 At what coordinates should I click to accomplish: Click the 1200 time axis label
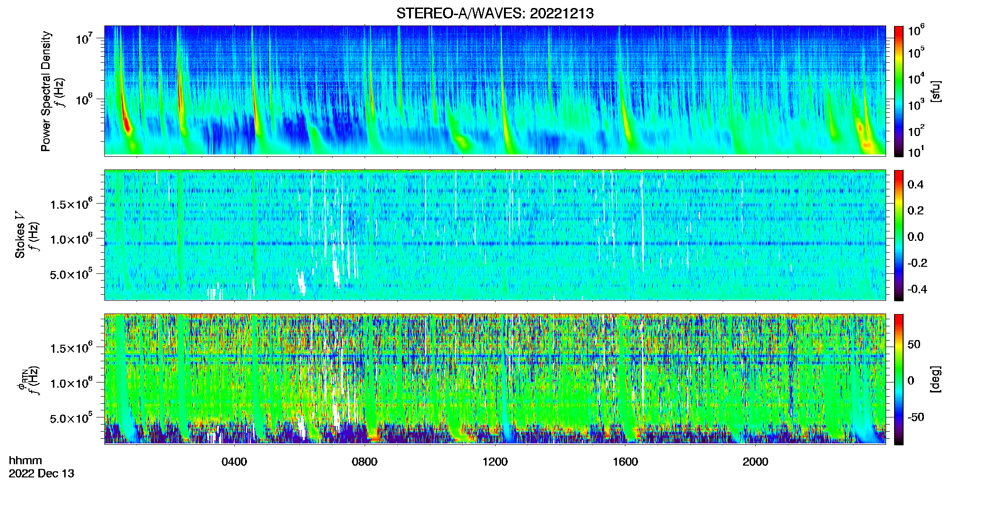pyautogui.click(x=495, y=462)
